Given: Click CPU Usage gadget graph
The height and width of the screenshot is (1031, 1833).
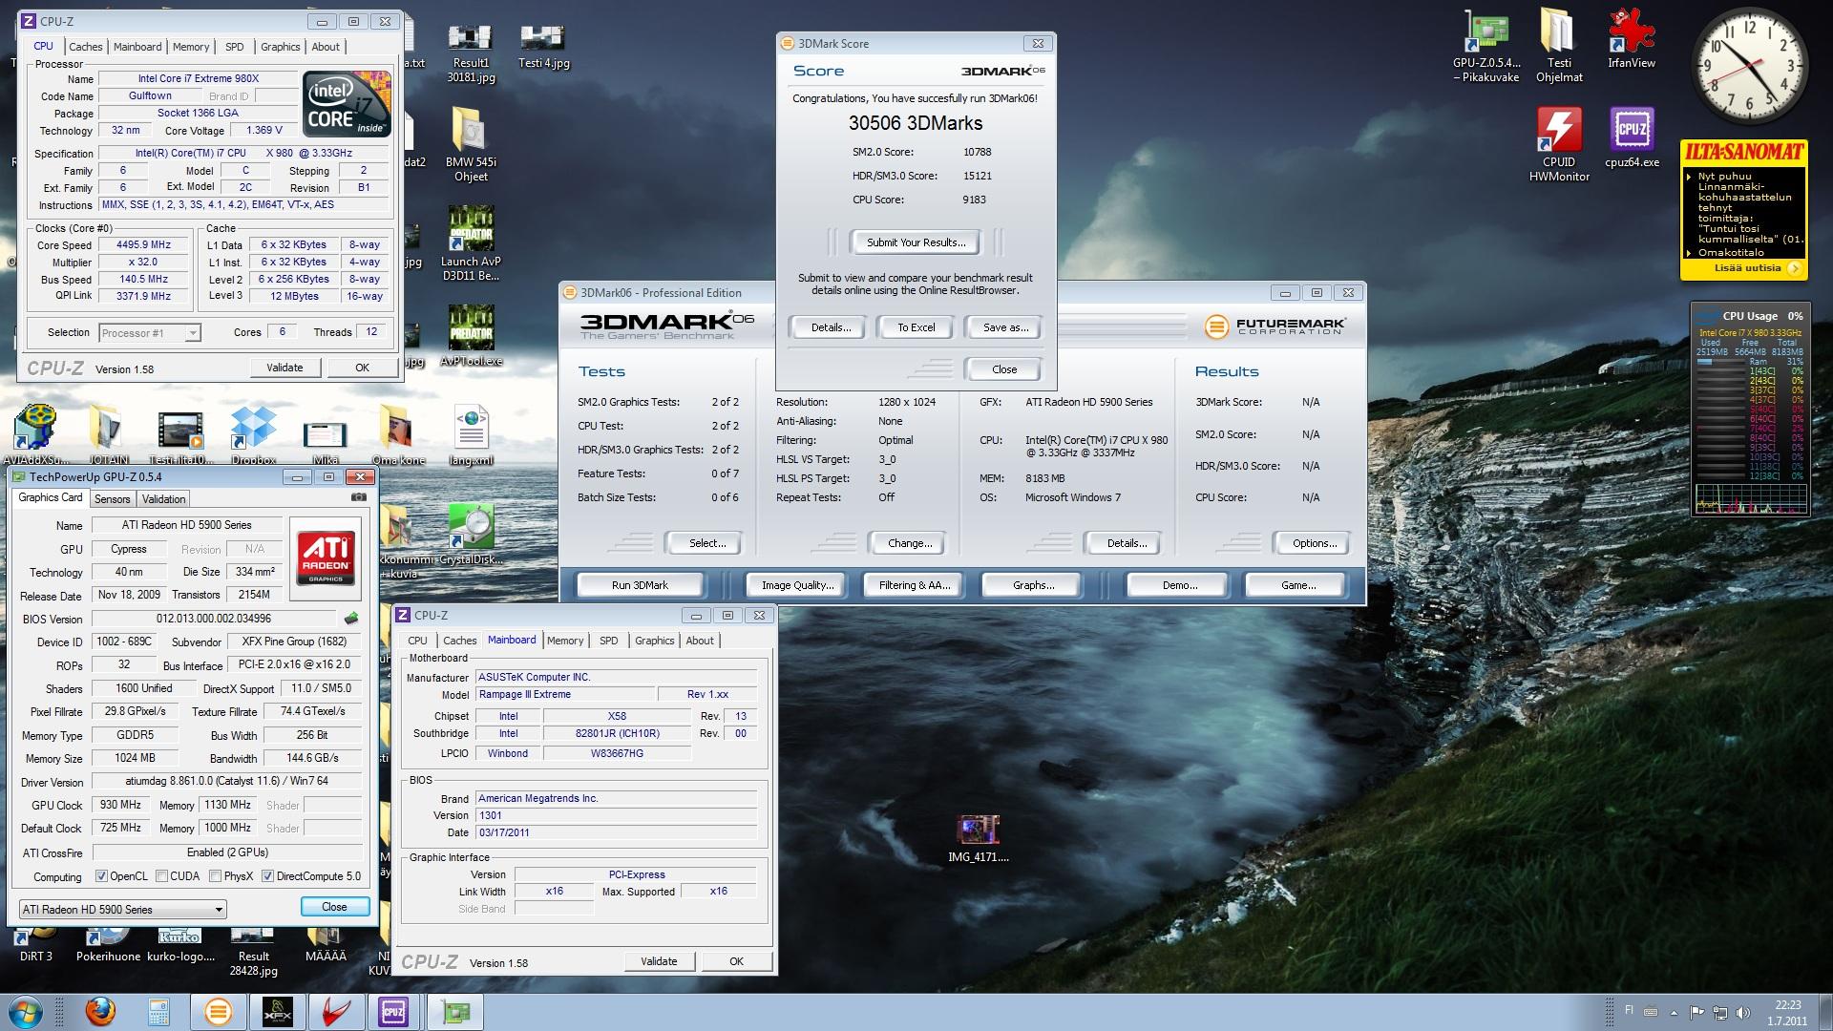Looking at the screenshot, I should point(1751,498).
